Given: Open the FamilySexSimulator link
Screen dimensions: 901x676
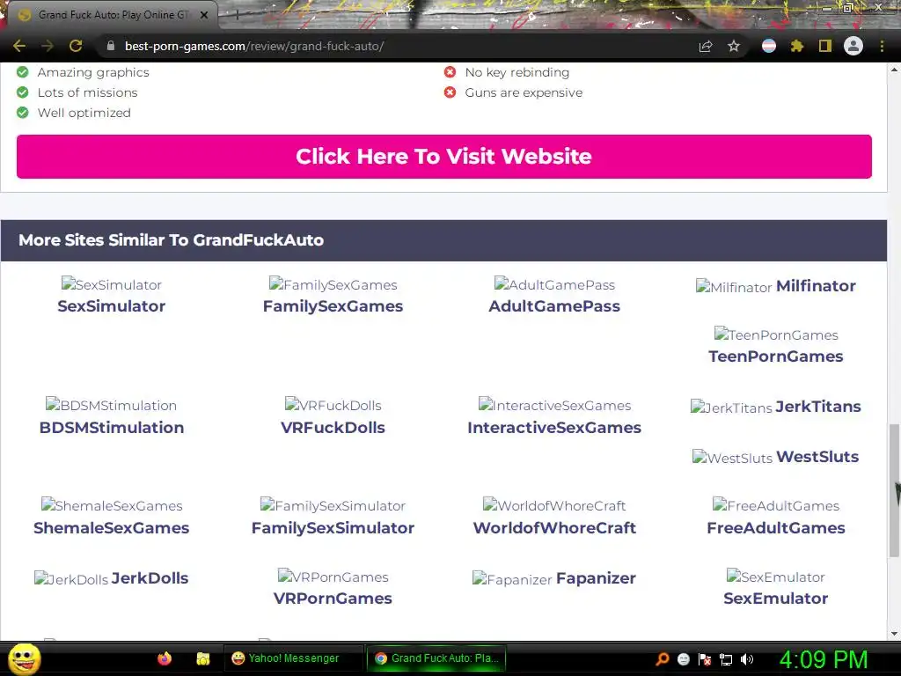Looking at the screenshot, I should pos(333,528).
